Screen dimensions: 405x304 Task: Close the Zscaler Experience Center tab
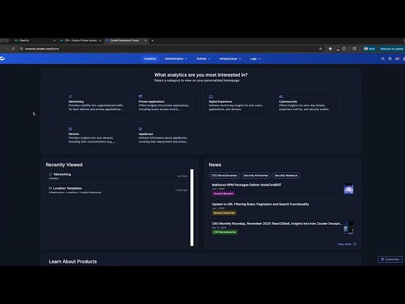pos(146,41)
